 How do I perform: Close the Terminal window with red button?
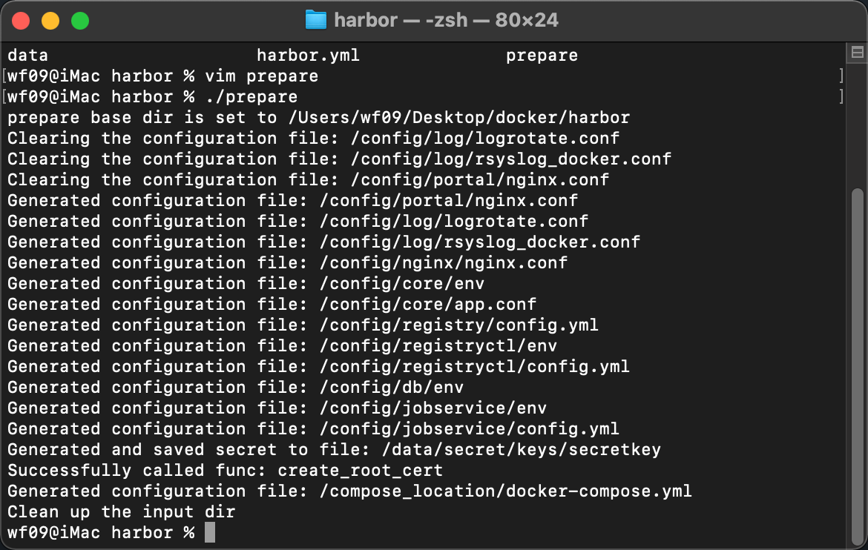pos(21,21)
